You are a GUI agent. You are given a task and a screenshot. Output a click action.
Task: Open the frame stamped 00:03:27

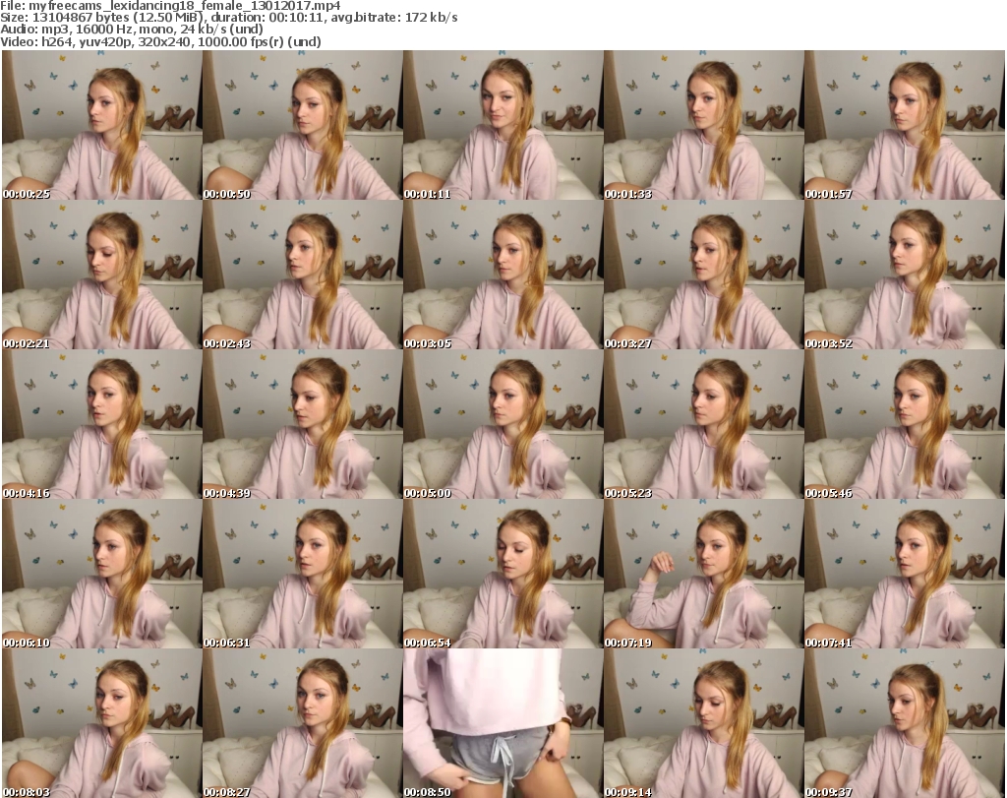coord(704,275)
